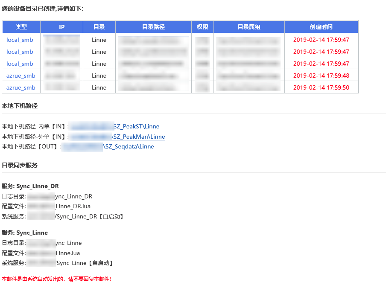Open the SZ_PeakST\Linne internal path link

136,126
